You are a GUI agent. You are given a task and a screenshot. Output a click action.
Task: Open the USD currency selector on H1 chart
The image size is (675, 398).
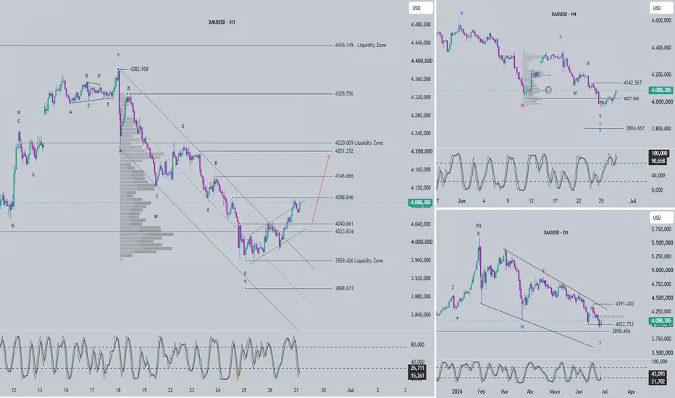pyautogui.click(x=420, y=8)
